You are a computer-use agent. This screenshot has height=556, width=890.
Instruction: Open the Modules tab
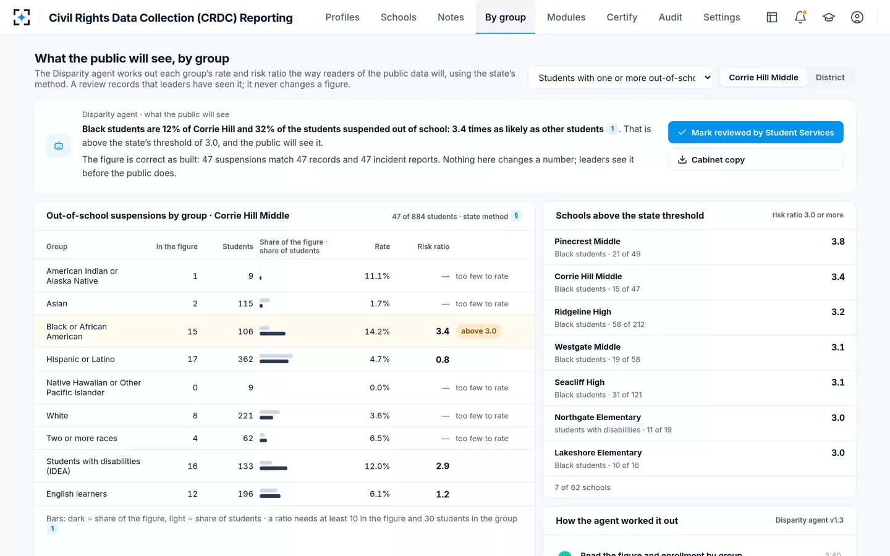[566, 17]
